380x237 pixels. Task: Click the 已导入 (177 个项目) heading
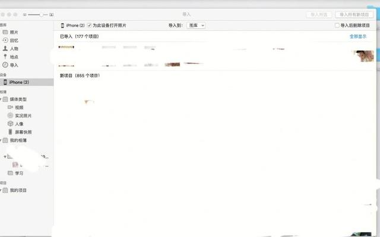pos(79,37)
